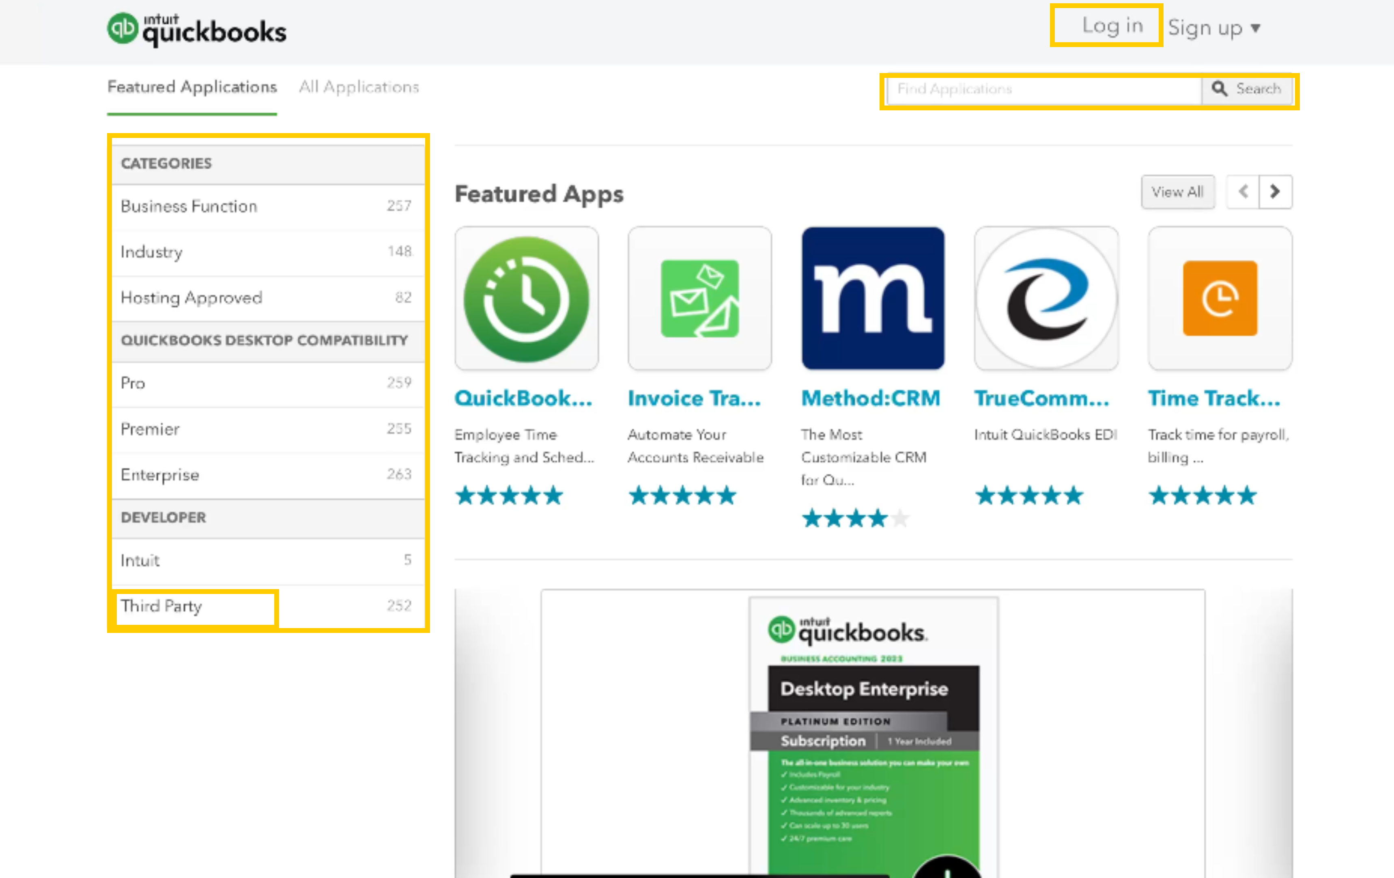Click the Desktop Enterprise product box image

pyautogui.click(x=873, y=738)
